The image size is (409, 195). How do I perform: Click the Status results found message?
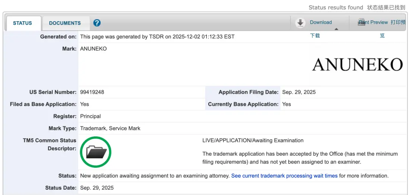[x=336, y=8]
